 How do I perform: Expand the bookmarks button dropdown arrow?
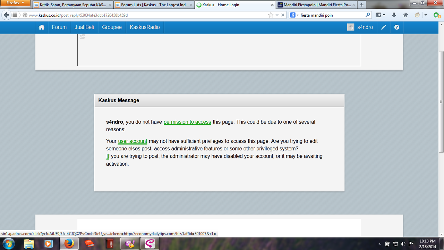pyautogui.click(x=384, y=15)
